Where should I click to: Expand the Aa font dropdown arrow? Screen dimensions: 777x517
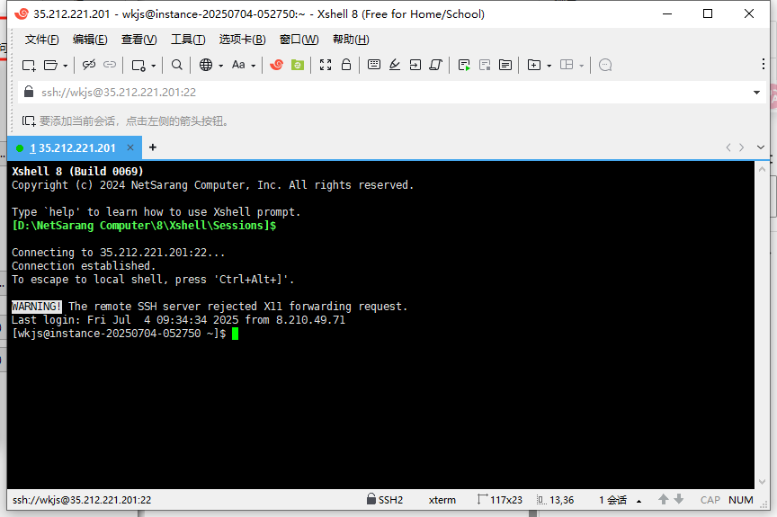point(254,66)
